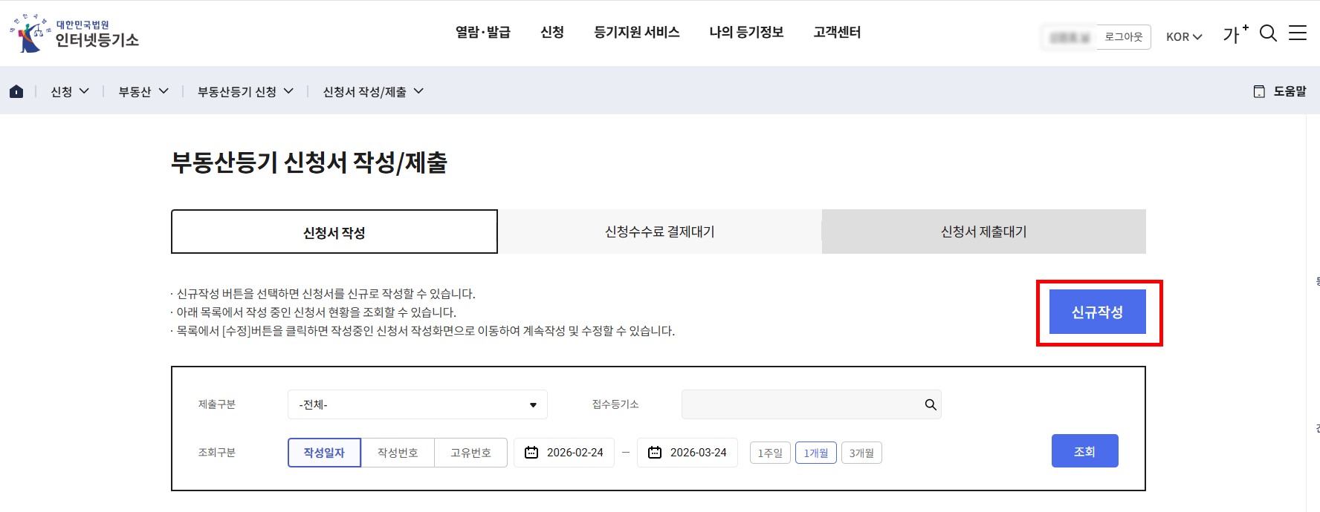Select the 작성일자 query type toggle
Image resolution: width=1320 pixels, height=512 pixels.
pyautogui.click(x=324, y=453)
